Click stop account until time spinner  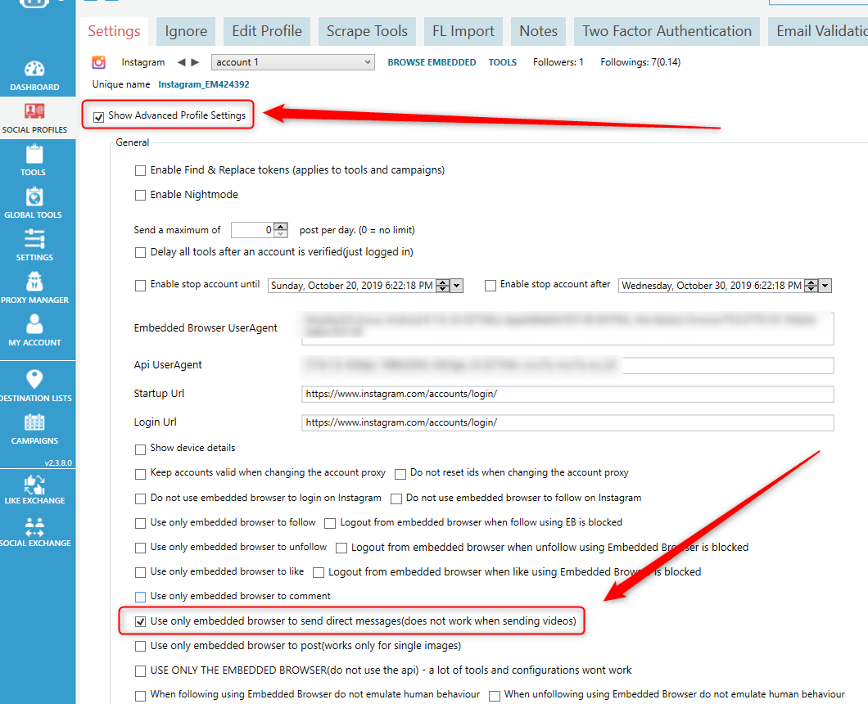pyautogui.click(x=443, y=286)
